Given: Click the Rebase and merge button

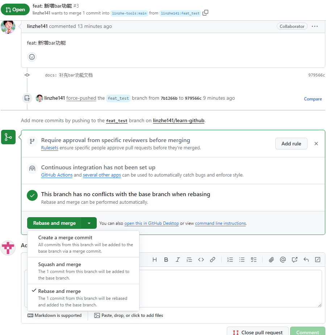Looking at the screenshot, I should 54,223.
